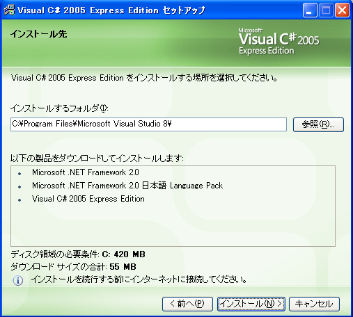This screenshot has height=317, width=353.
Task: Select the Visual C# 2005 Express Edition list entry
Action: [88, 199]
